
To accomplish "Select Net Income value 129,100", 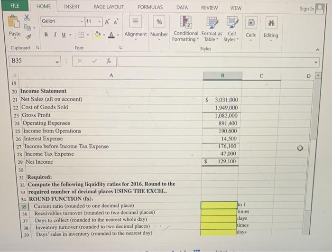I will (x=227, y=161).
